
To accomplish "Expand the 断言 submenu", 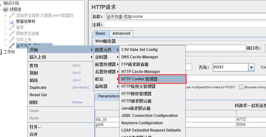I will click(106, 79).
